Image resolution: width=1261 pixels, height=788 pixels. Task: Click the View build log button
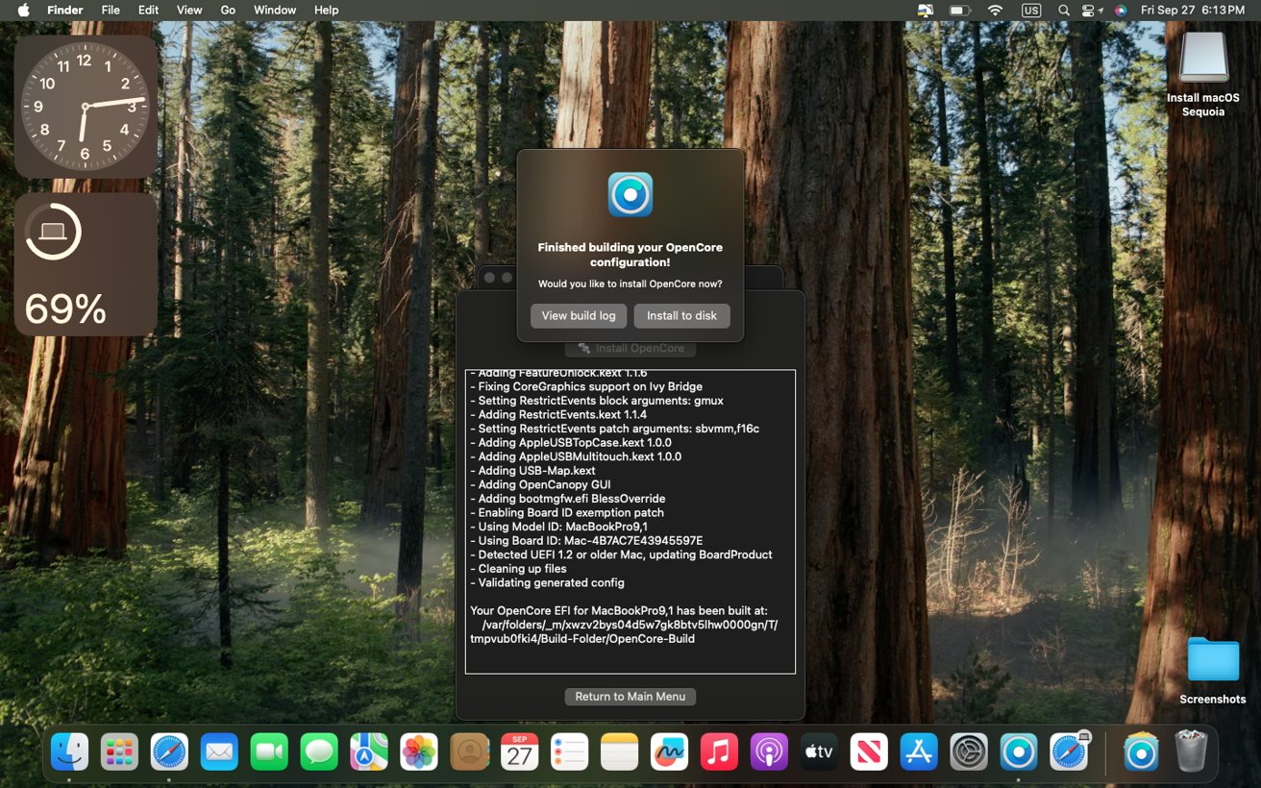579,316
